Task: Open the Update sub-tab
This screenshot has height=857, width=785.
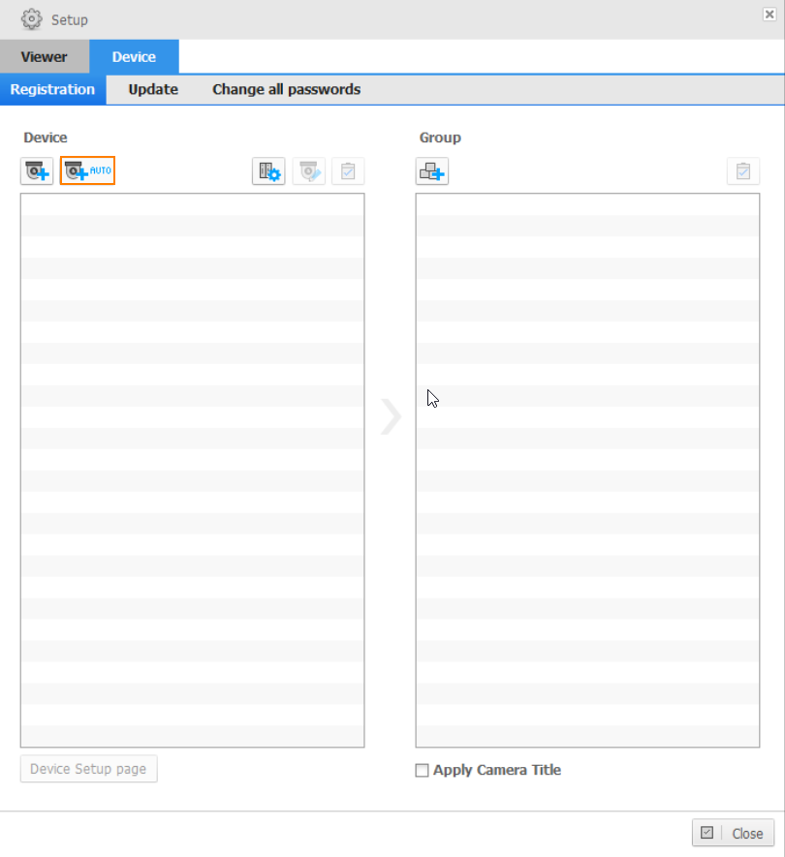Action: click(153, 89)
